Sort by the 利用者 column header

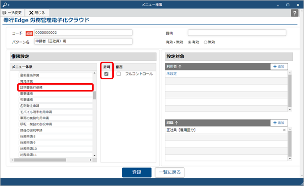[x=218, y=67]
